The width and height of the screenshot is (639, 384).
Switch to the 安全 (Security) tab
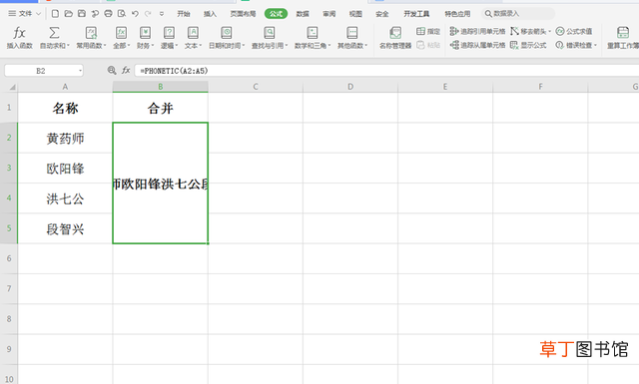(381, 14)
